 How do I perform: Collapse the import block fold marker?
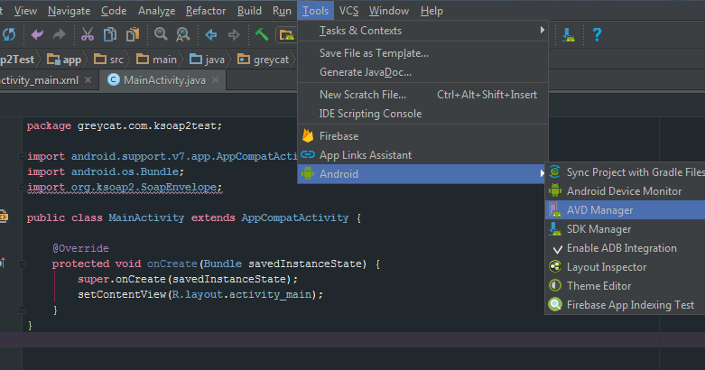pos(22,156)
